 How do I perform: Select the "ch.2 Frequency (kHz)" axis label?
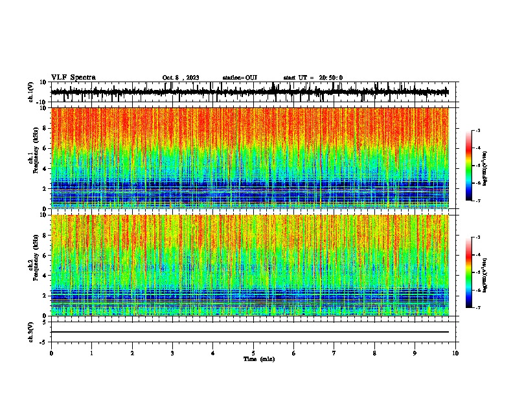point(34,258)
